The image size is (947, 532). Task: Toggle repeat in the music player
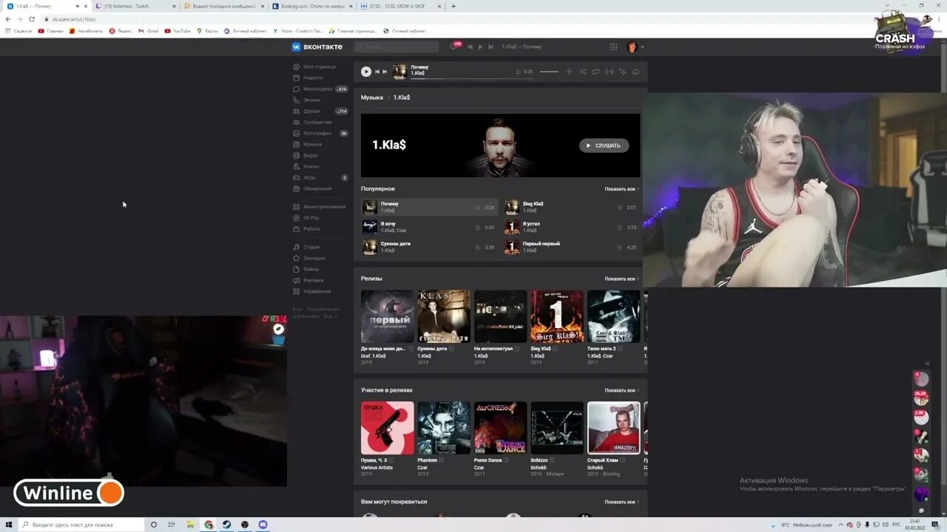596,72
